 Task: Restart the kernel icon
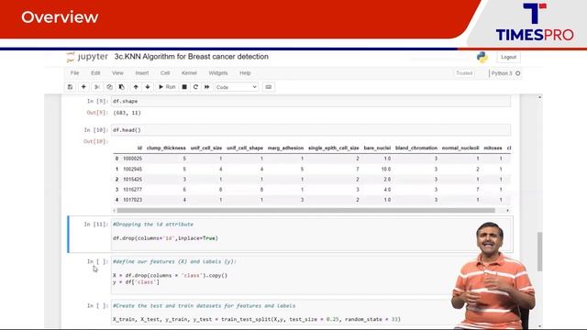pyautogui.click(x=195, y=87)
